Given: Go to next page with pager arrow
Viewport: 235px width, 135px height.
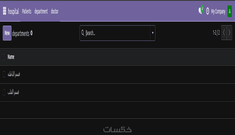Looking at the screenshot, I should click(x=229, y=33).
